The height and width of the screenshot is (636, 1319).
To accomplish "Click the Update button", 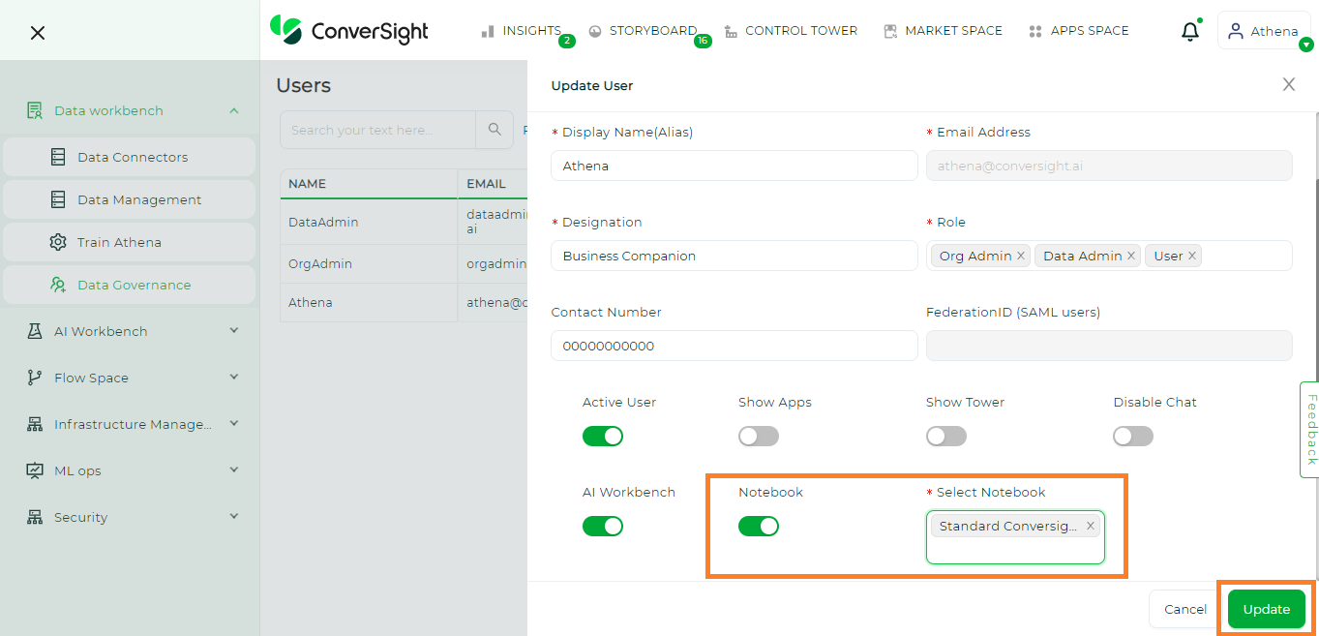I will click(1265, 609).
